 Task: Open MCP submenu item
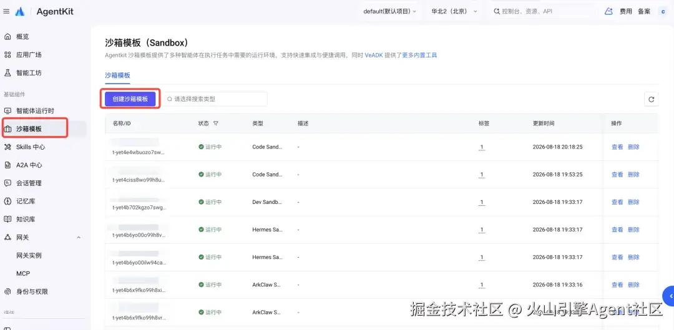pyautogui.click(x=23, y=273)
